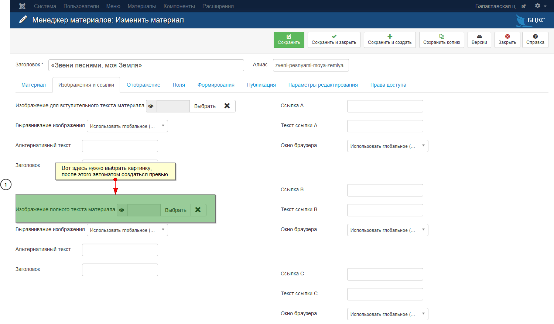Click the intro image Альтернативный текст field
The image size is (554, 324).
click(120, 146)
